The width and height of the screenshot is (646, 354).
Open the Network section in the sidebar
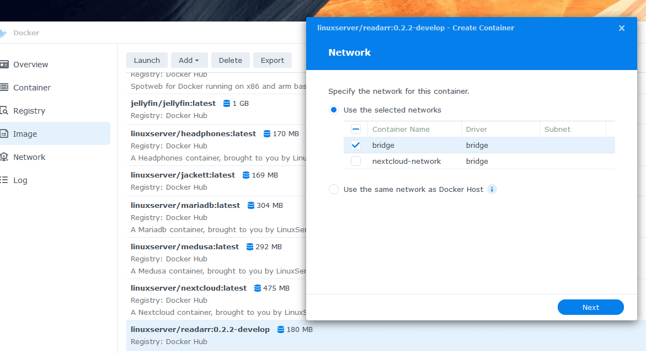click(x=29, y=157)
